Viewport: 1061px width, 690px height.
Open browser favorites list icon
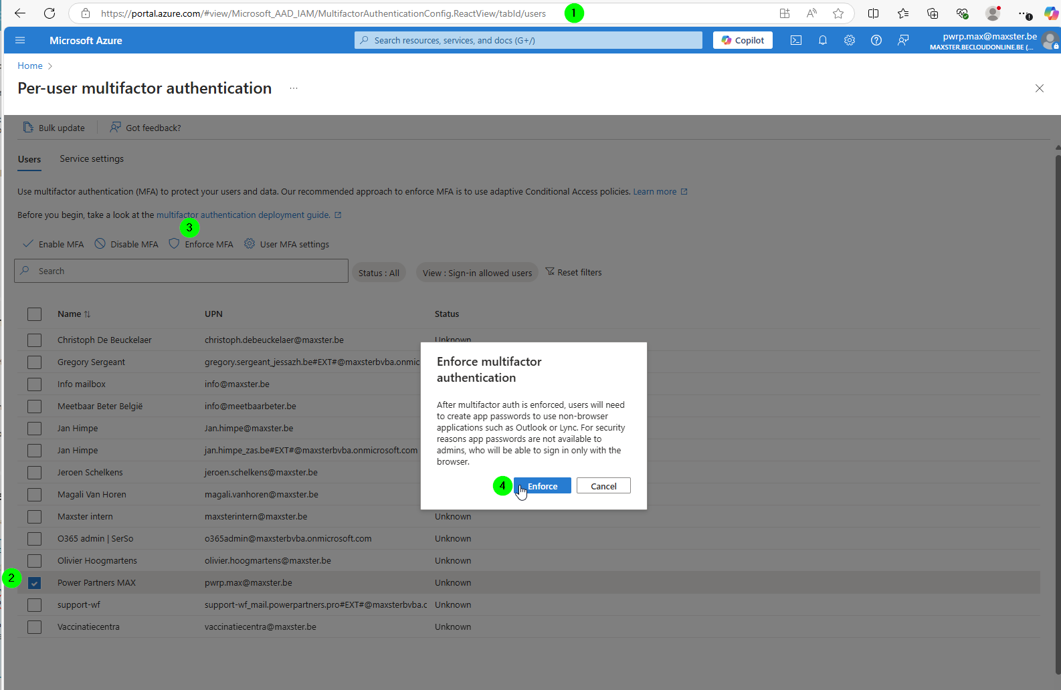tap(903, 13)
